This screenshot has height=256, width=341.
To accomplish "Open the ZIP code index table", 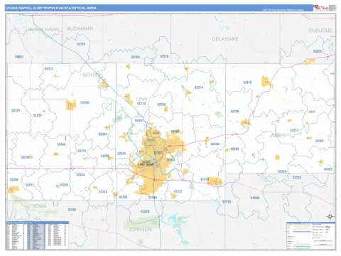I will coord(37,235).
